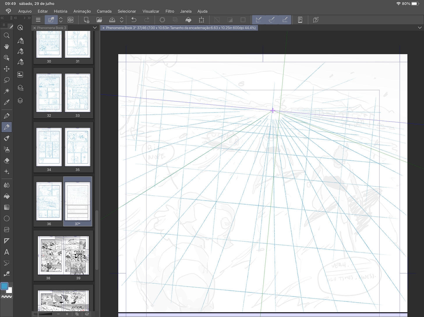The height and width of the screenshot is (317, 424).
Task: Redo the undone action
Action: (147, 20)
